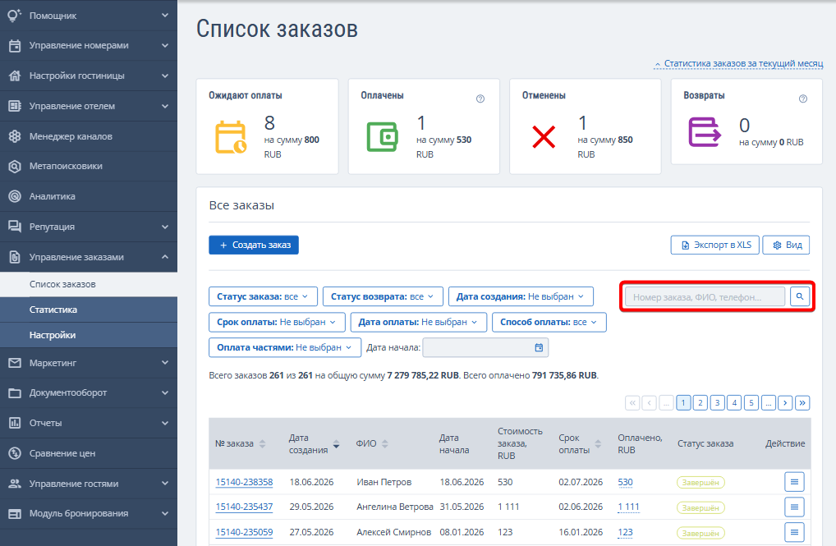Open action menu icon for Иван Петров order
This screenshot has height=546, width=836.
pyautogui.click(x=794, y=482)
